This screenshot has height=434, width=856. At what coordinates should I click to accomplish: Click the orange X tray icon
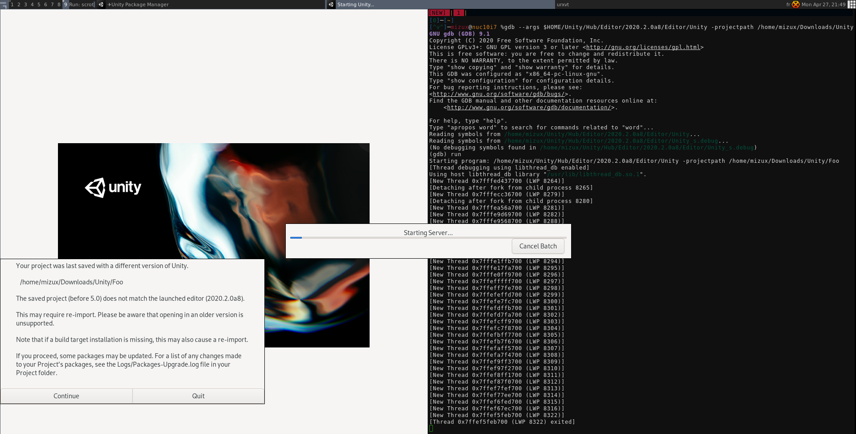click(795, 4)
